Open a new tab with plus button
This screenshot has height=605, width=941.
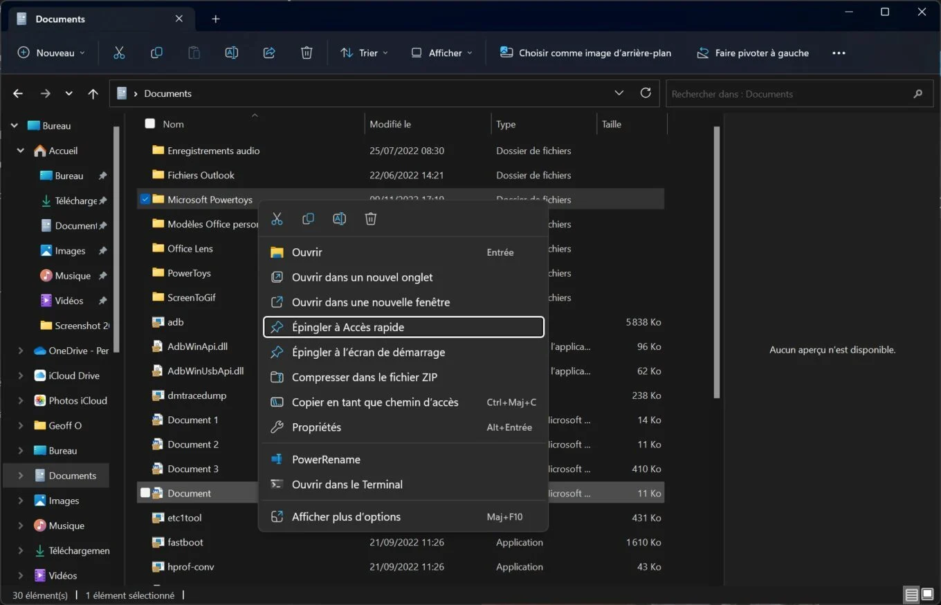(215, 19)
